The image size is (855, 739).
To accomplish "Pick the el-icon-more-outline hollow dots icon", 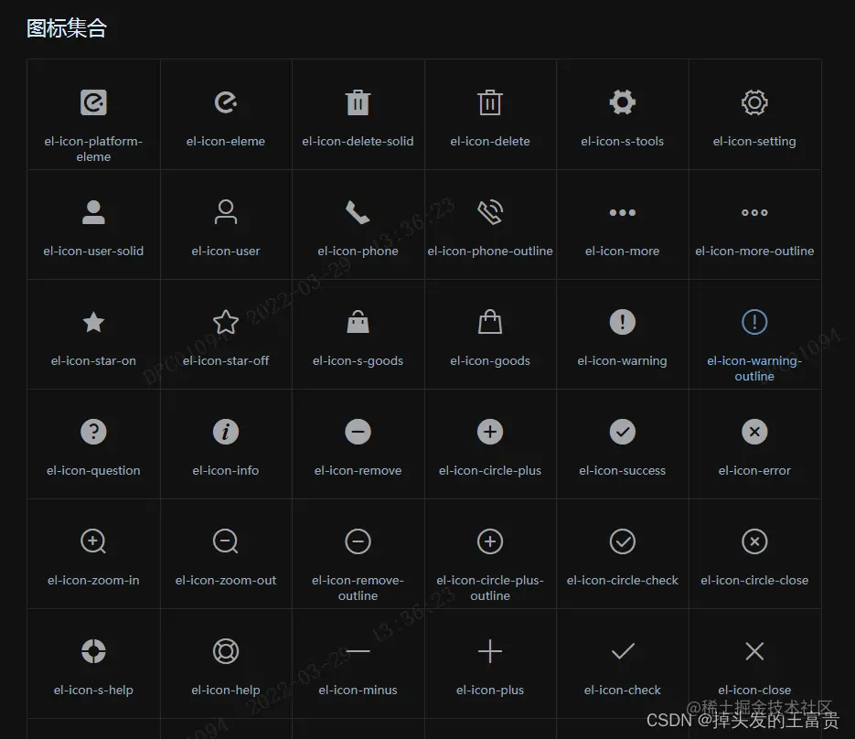I will pos(754,213).
